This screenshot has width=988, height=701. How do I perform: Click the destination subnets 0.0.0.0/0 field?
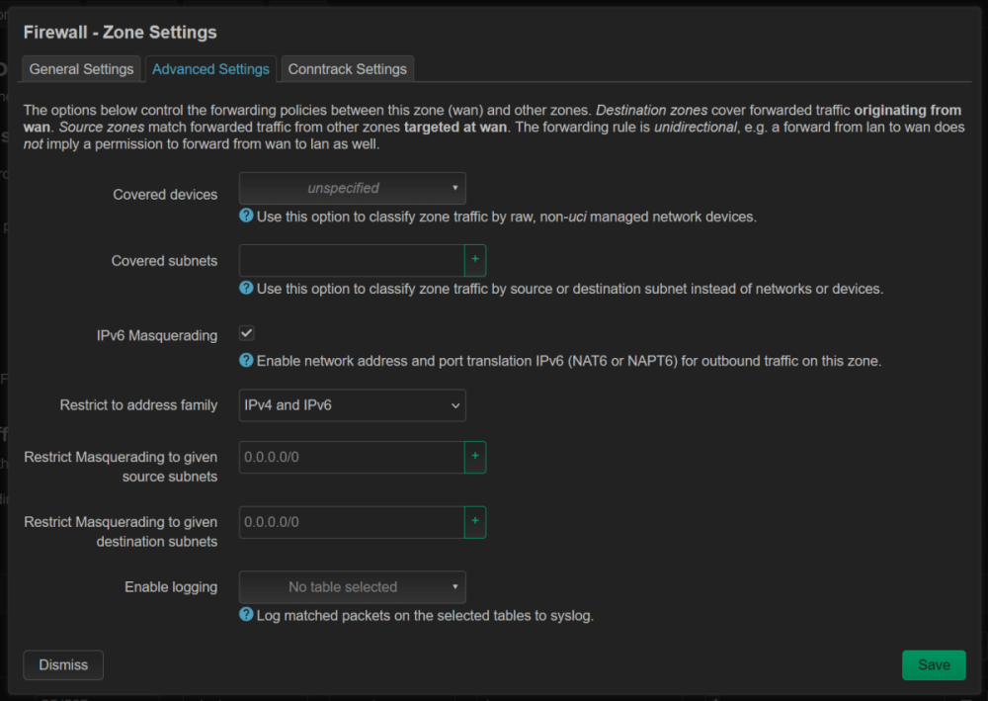[352, 521]
